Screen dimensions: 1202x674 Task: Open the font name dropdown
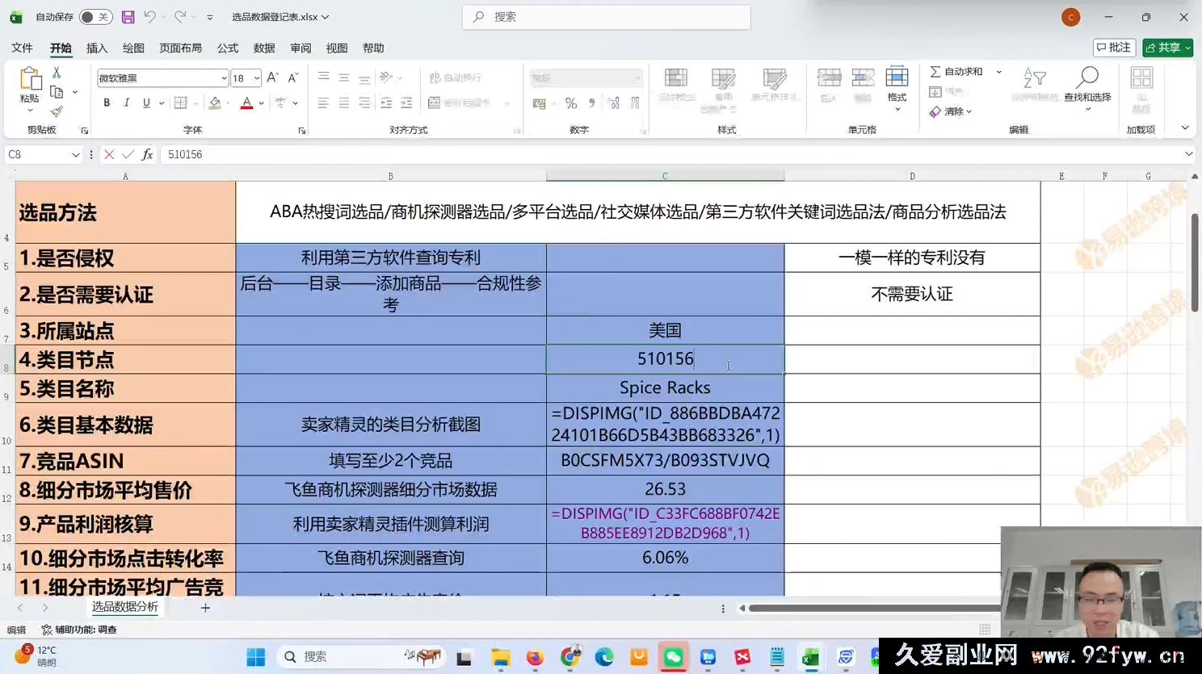pyautogui.click(x=225, y=77)
